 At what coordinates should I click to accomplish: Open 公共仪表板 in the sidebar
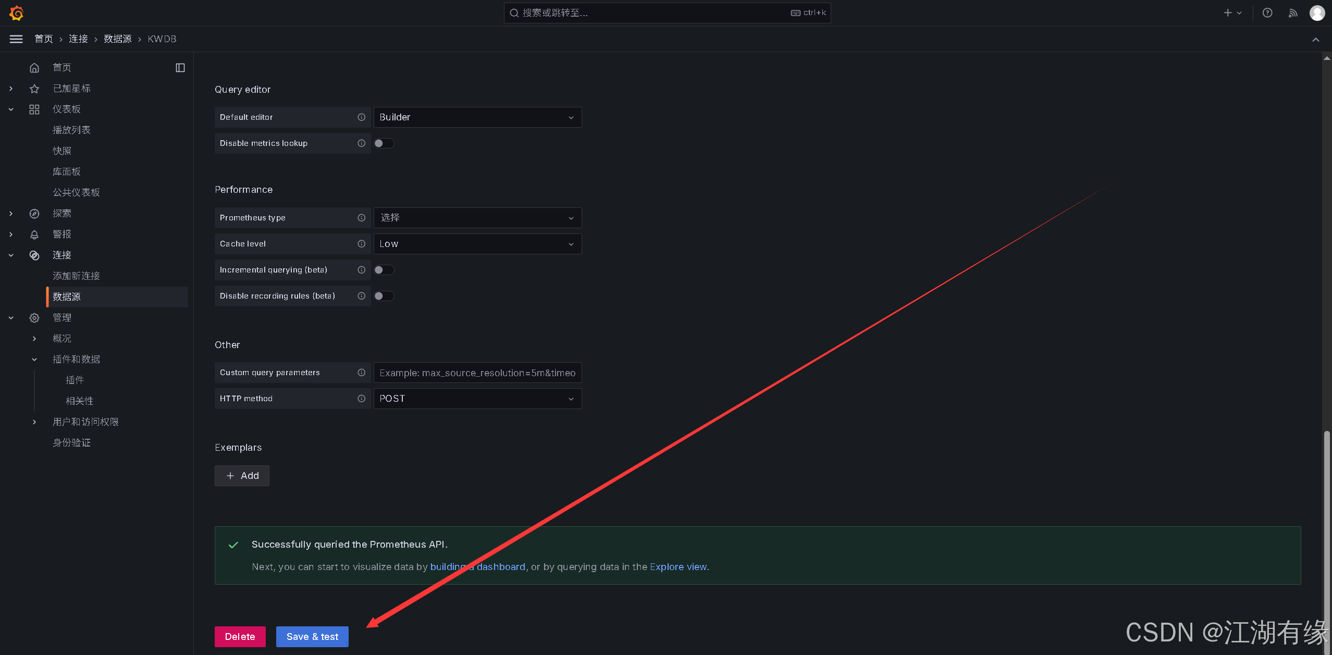[76, 193]
